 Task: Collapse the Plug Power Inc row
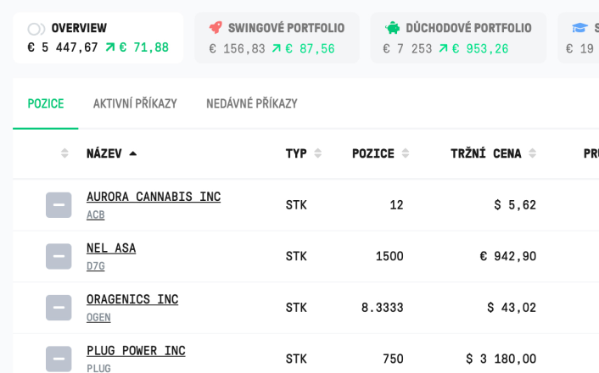pyautogui.click(x=59, y=359)
